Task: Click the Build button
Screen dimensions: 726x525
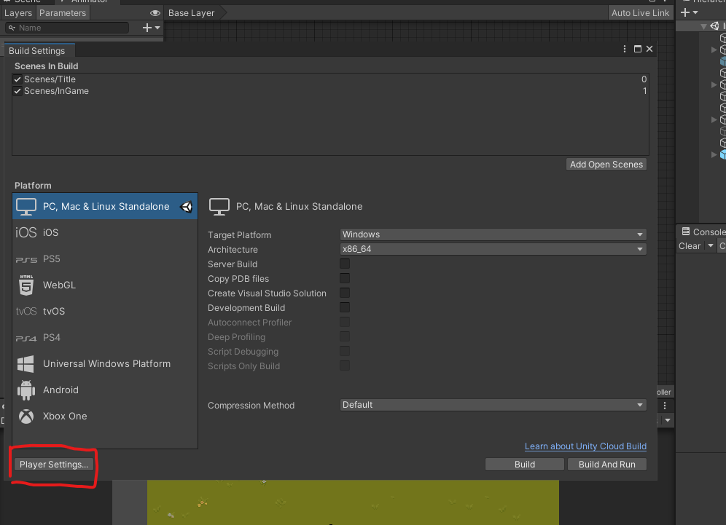Action: (525, 465)
